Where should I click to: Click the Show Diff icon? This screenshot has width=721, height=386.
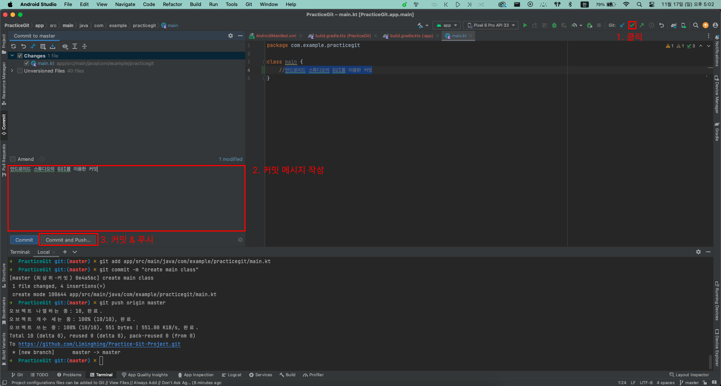click(33, 46)
